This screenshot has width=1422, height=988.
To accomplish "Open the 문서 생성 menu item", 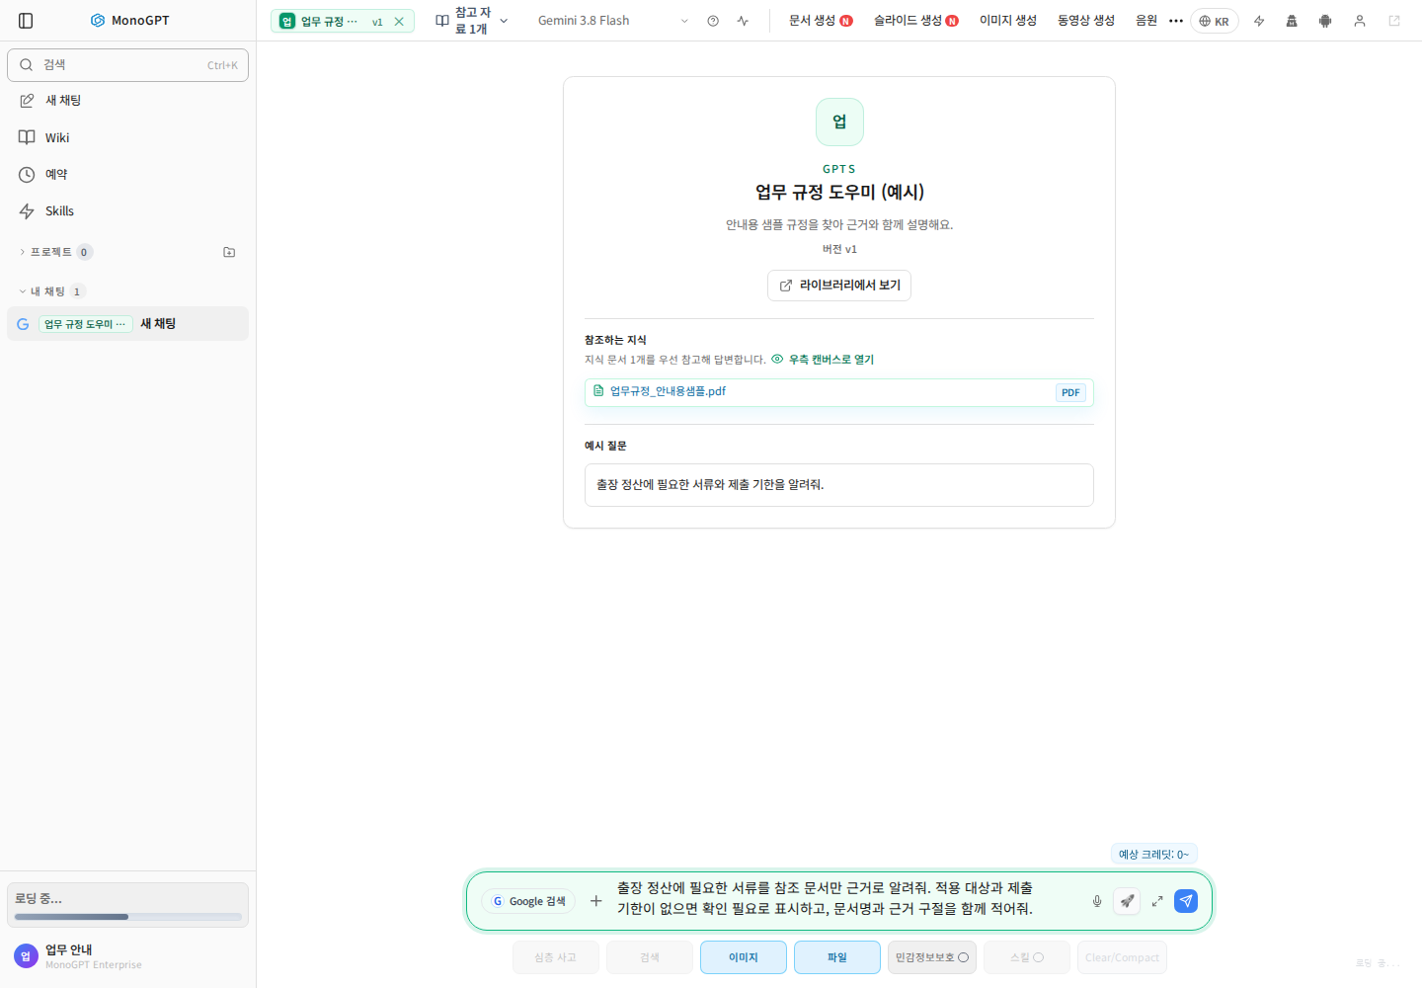I will point(821,21).
